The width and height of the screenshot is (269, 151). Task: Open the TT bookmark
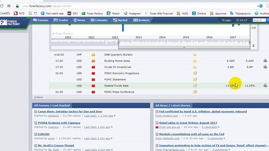33,13
